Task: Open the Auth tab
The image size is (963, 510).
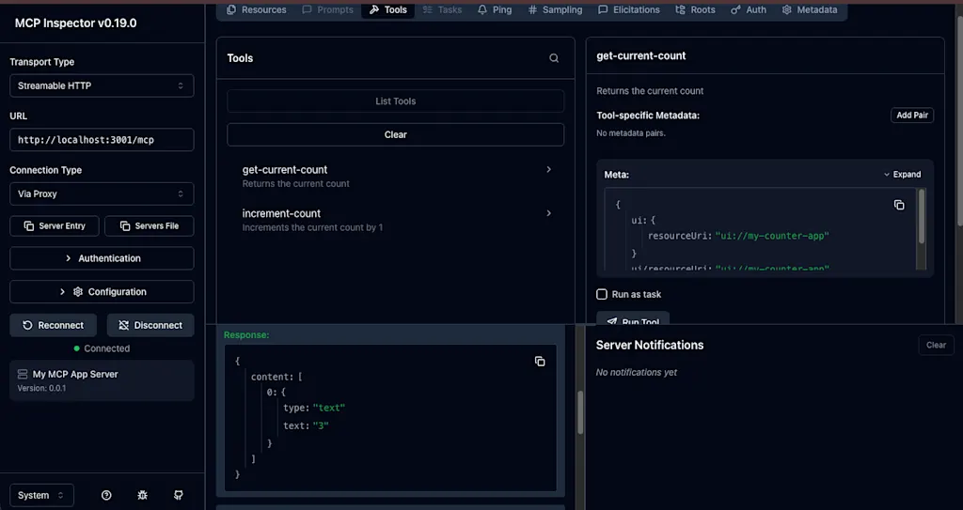Action: pos(748,9)
